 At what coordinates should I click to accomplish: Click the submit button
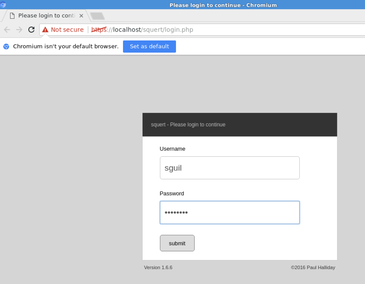tap(177, 243)
